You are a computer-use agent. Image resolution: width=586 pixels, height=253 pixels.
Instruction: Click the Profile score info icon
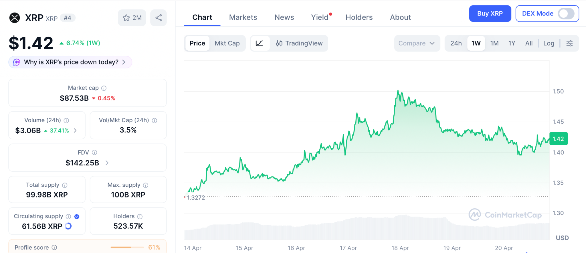(x=54, y=247)
